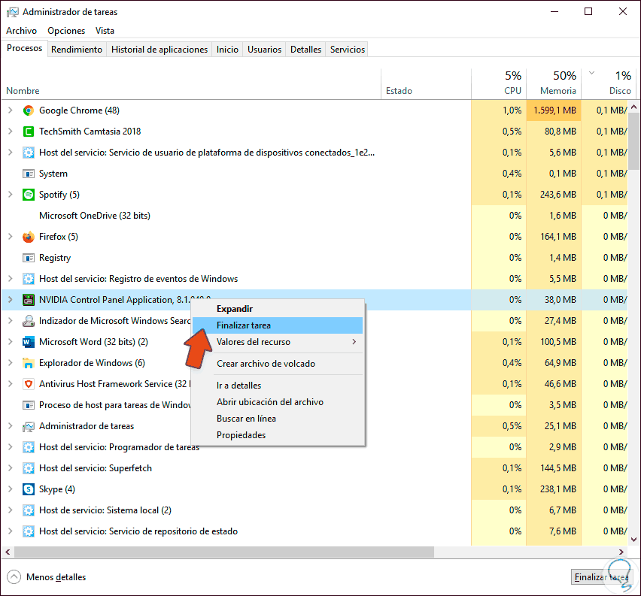Image resolution: width=641 pixels, height=596 pixels.
Task: Expand the Google Chrome process group
Action: (x=11, y=110)
